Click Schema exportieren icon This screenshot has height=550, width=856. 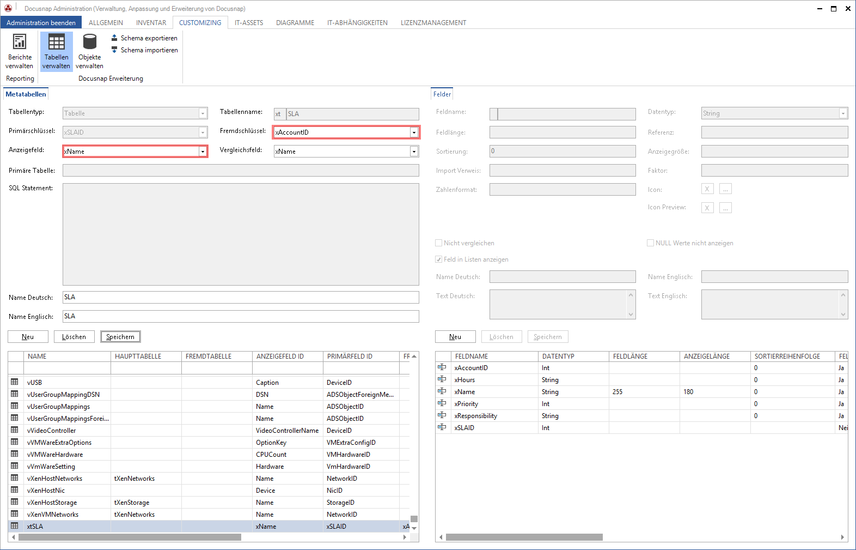pos(114,38)
